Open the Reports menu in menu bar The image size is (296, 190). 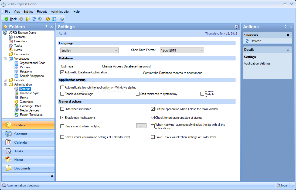click(42, 12)
